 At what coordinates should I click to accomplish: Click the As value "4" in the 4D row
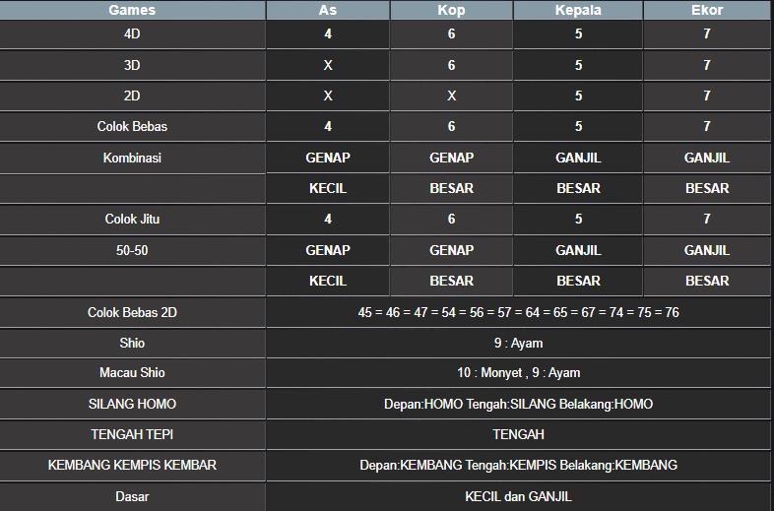click(328, 33)
